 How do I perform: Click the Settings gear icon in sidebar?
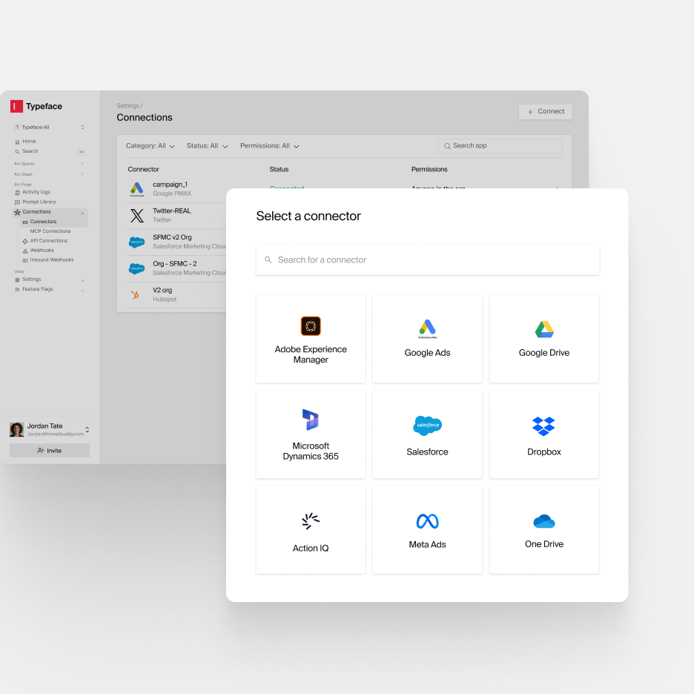point(17,280)
